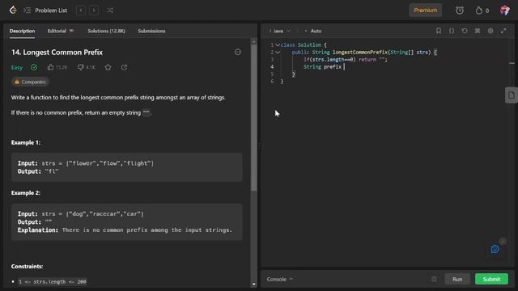Viewport: 518px width, 291px height.
Task: Switch to the Solutions (12.8K) tab
Action: point(106,31)
